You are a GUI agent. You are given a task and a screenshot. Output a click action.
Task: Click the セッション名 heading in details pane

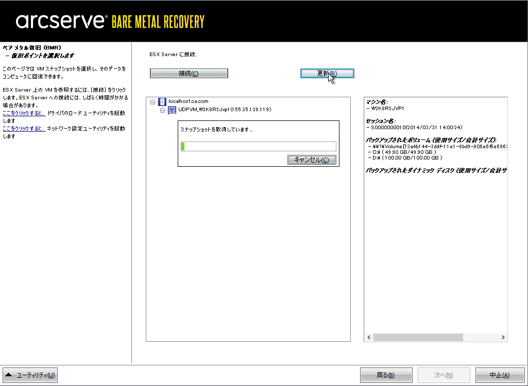[x=381, y=121]
